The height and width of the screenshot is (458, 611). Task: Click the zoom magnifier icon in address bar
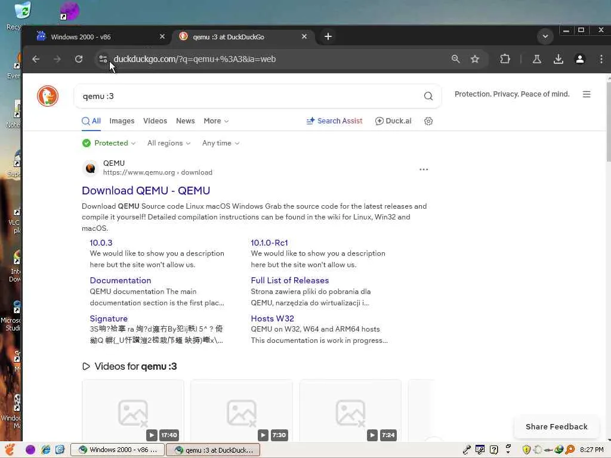(x=455, y=59)
